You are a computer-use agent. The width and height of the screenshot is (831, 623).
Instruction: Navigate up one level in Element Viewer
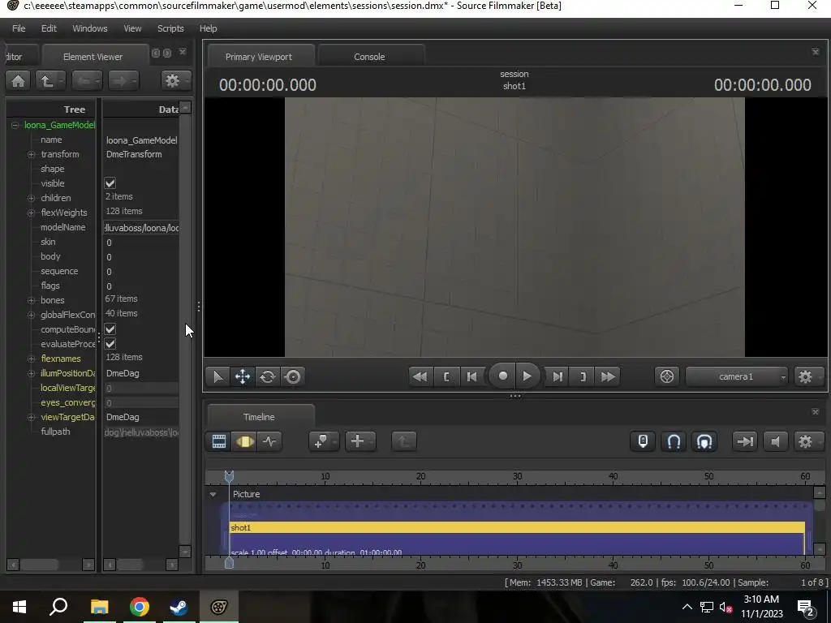(x=47, y=81)
